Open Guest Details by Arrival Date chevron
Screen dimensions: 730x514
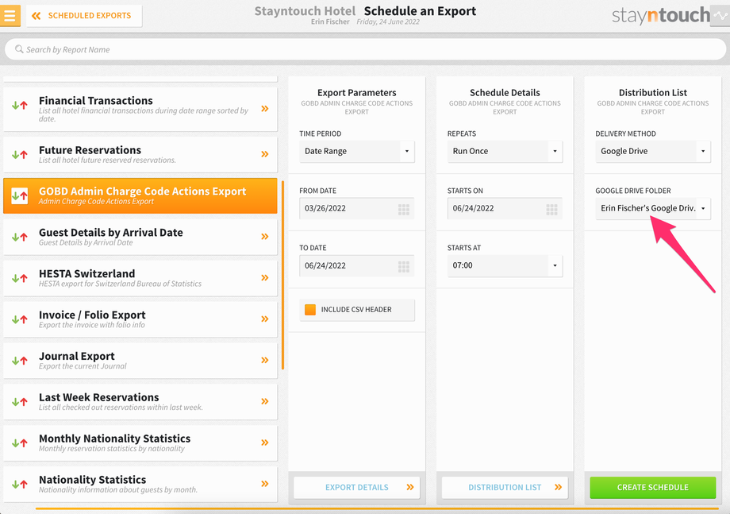tap(265, 236)
